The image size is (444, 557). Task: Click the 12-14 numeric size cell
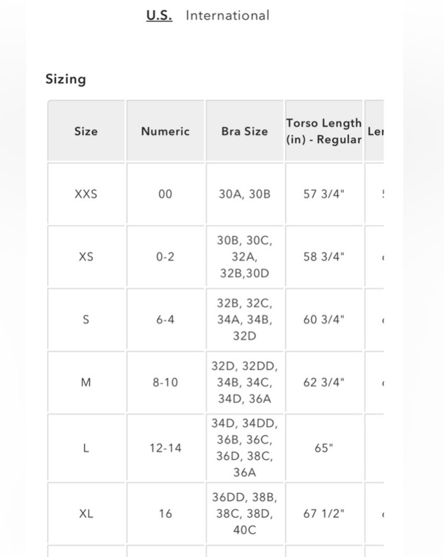(165, 448)
